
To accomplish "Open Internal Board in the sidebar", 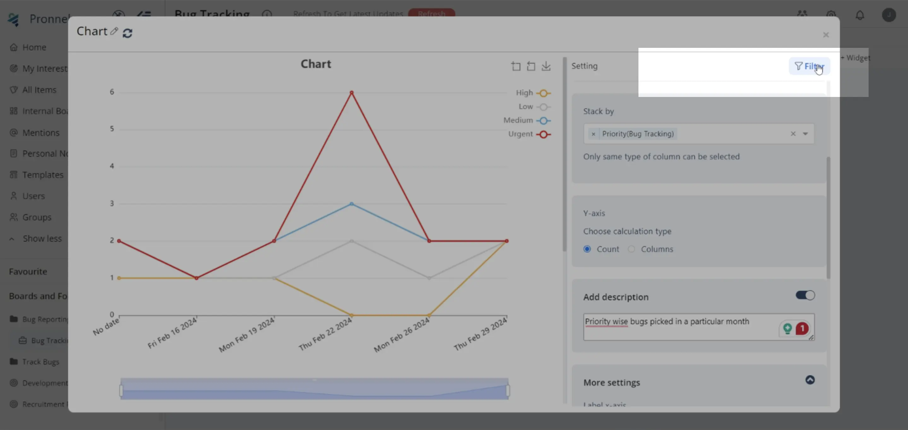I will click(45, 111).
